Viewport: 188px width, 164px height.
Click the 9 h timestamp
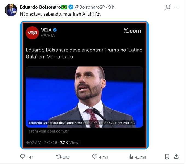[111, 7]
